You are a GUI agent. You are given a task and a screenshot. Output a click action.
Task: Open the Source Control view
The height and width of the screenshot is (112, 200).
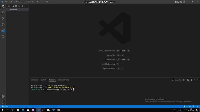(3, 19)
